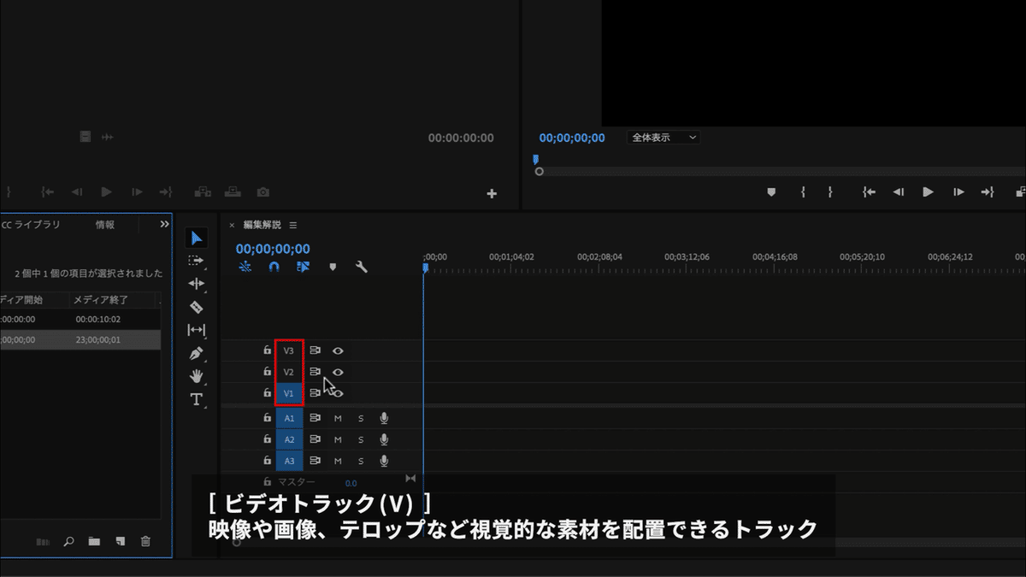
Task: Click the plus button to edit toolbar buttons
Action: [492, 193]
